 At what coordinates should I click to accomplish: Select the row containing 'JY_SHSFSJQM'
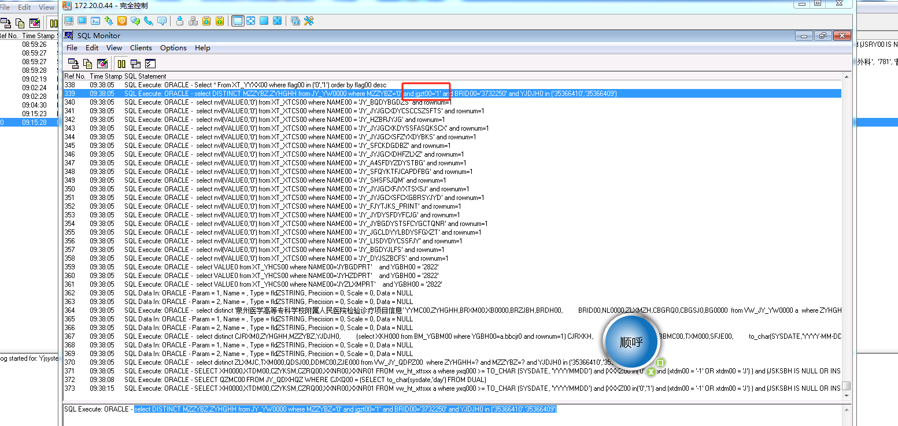point(452,180)
